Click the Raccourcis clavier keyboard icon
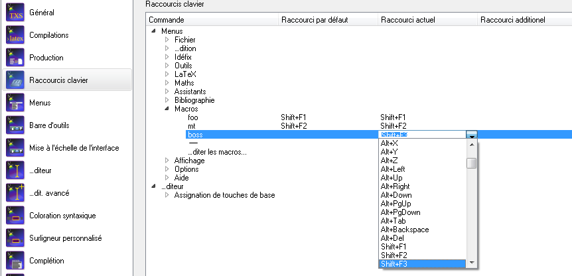 click(15, 80)
